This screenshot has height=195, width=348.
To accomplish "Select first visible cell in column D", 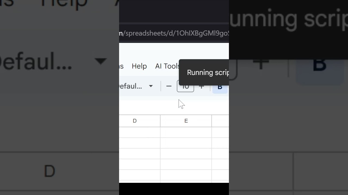I will click(139, 132).
